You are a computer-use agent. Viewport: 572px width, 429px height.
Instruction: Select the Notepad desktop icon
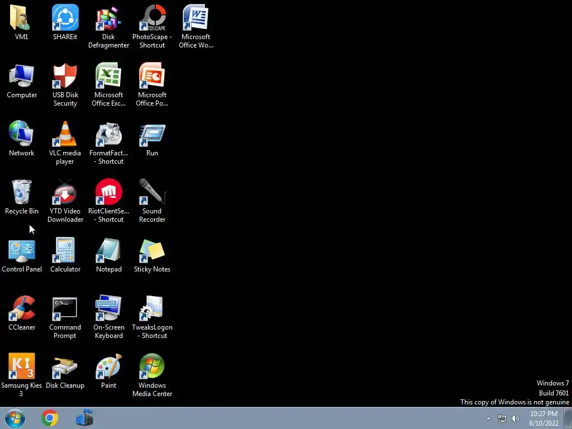[108, 250]
